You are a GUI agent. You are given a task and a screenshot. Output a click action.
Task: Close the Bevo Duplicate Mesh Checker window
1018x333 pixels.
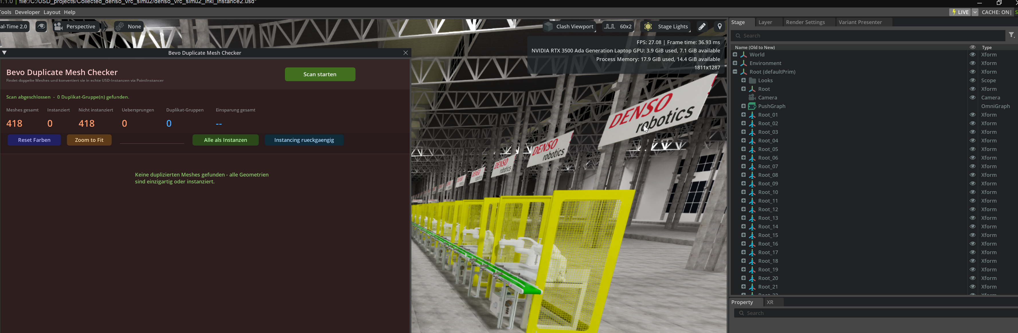pyautogui.click(x=405, y=52)
